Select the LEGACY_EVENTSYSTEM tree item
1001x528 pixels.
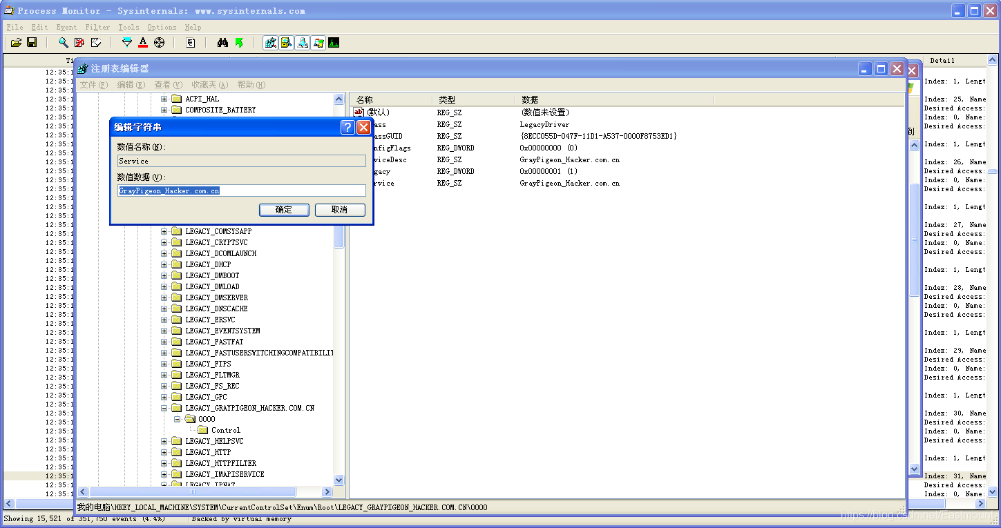tap(222, 331)
